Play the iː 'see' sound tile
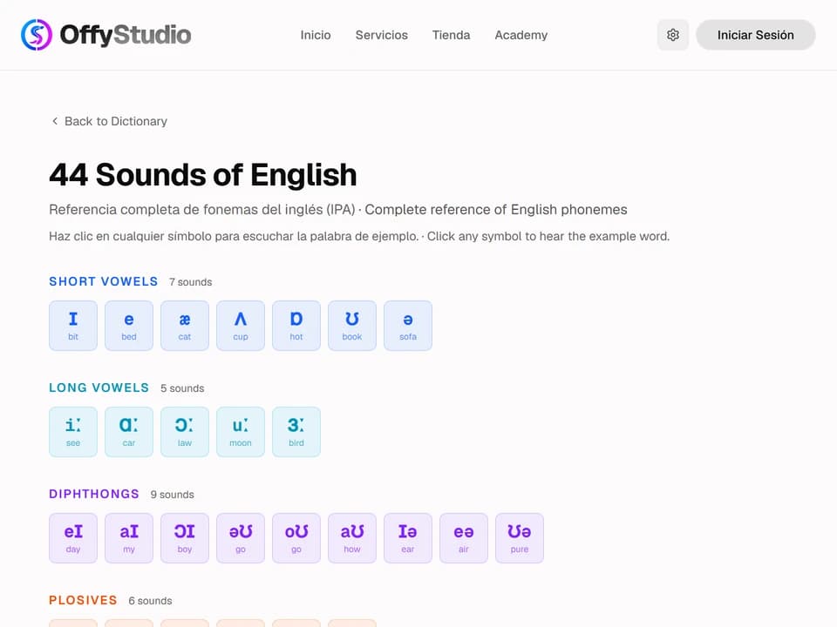 73,432
